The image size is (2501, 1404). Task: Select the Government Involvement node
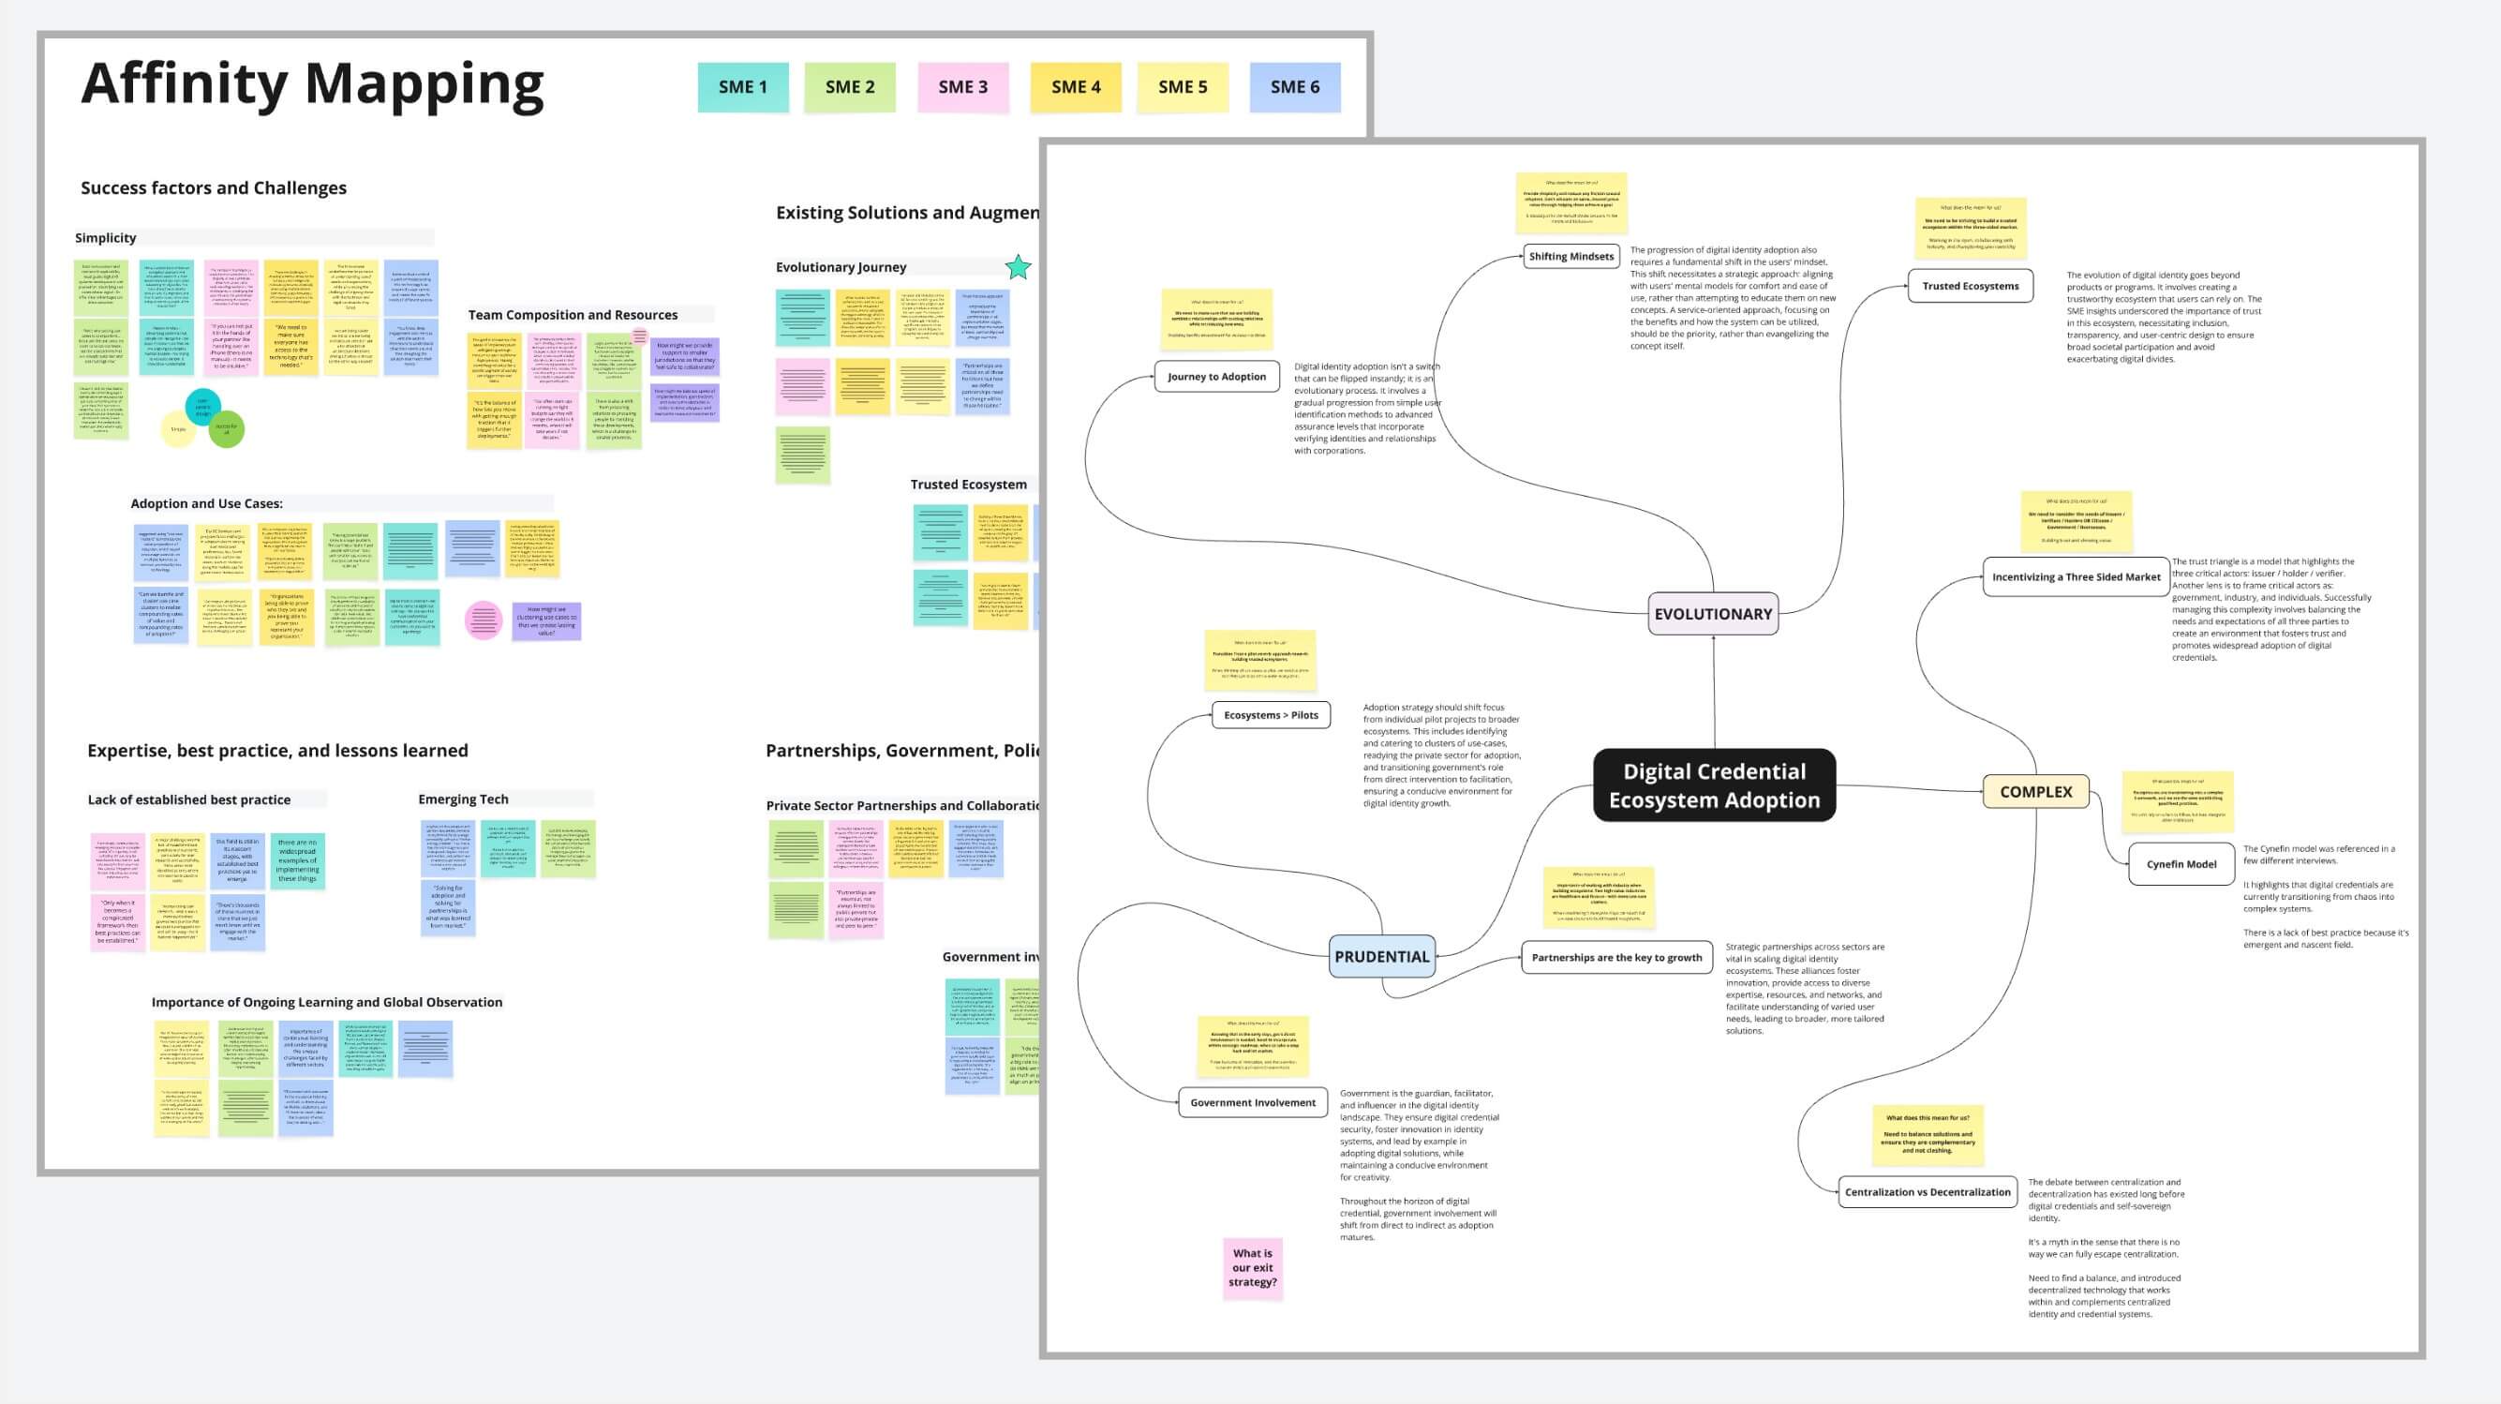(x=1255, y=1102)
